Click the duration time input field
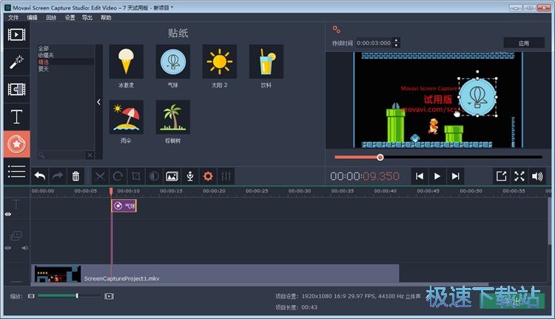Viewport: 555px width, 319px height. 374,43
